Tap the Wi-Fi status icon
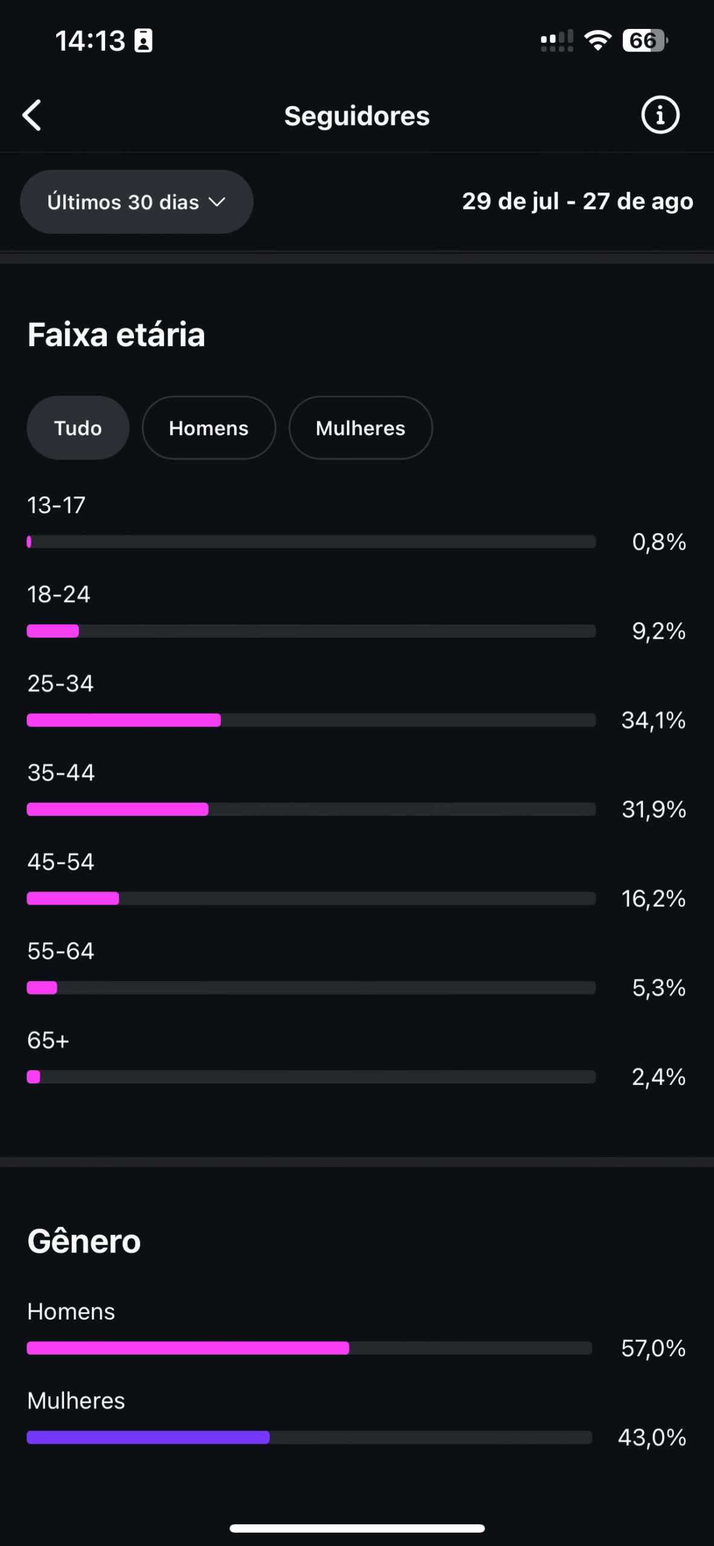This screenshot has height=1546, width=714. [x=598, y=40]
